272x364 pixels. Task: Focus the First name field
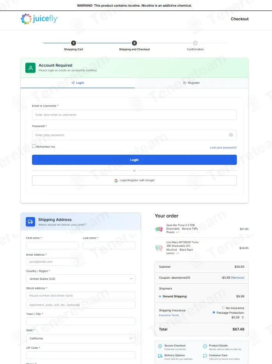[52, 246]
